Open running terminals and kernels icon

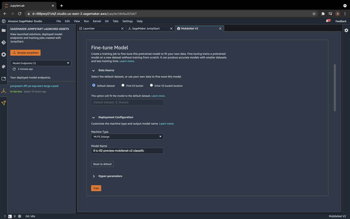(3, 54)
